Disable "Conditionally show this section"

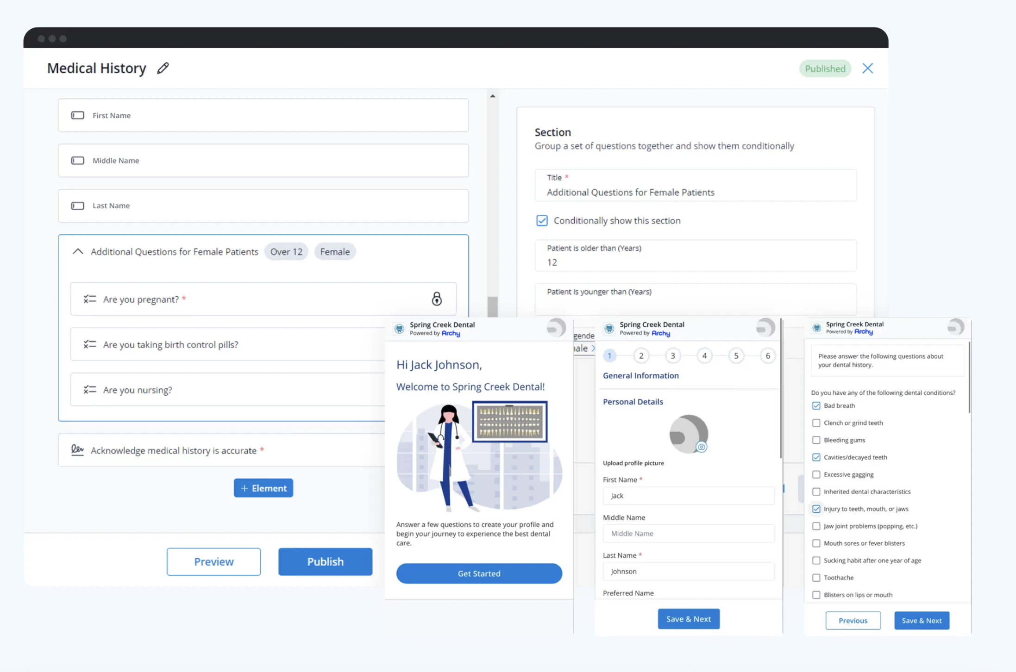point(541,221)
